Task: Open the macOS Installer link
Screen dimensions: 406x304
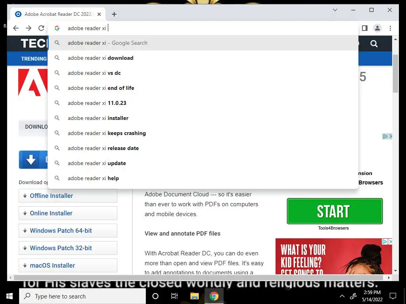Action: [x=68, y=265]
